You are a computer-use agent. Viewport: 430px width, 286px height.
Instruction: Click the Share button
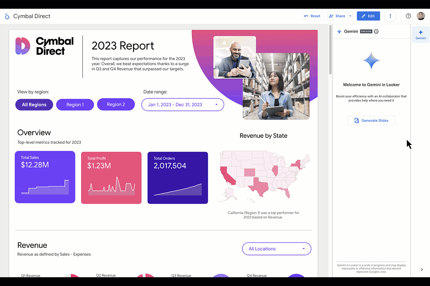pos(337,16)
